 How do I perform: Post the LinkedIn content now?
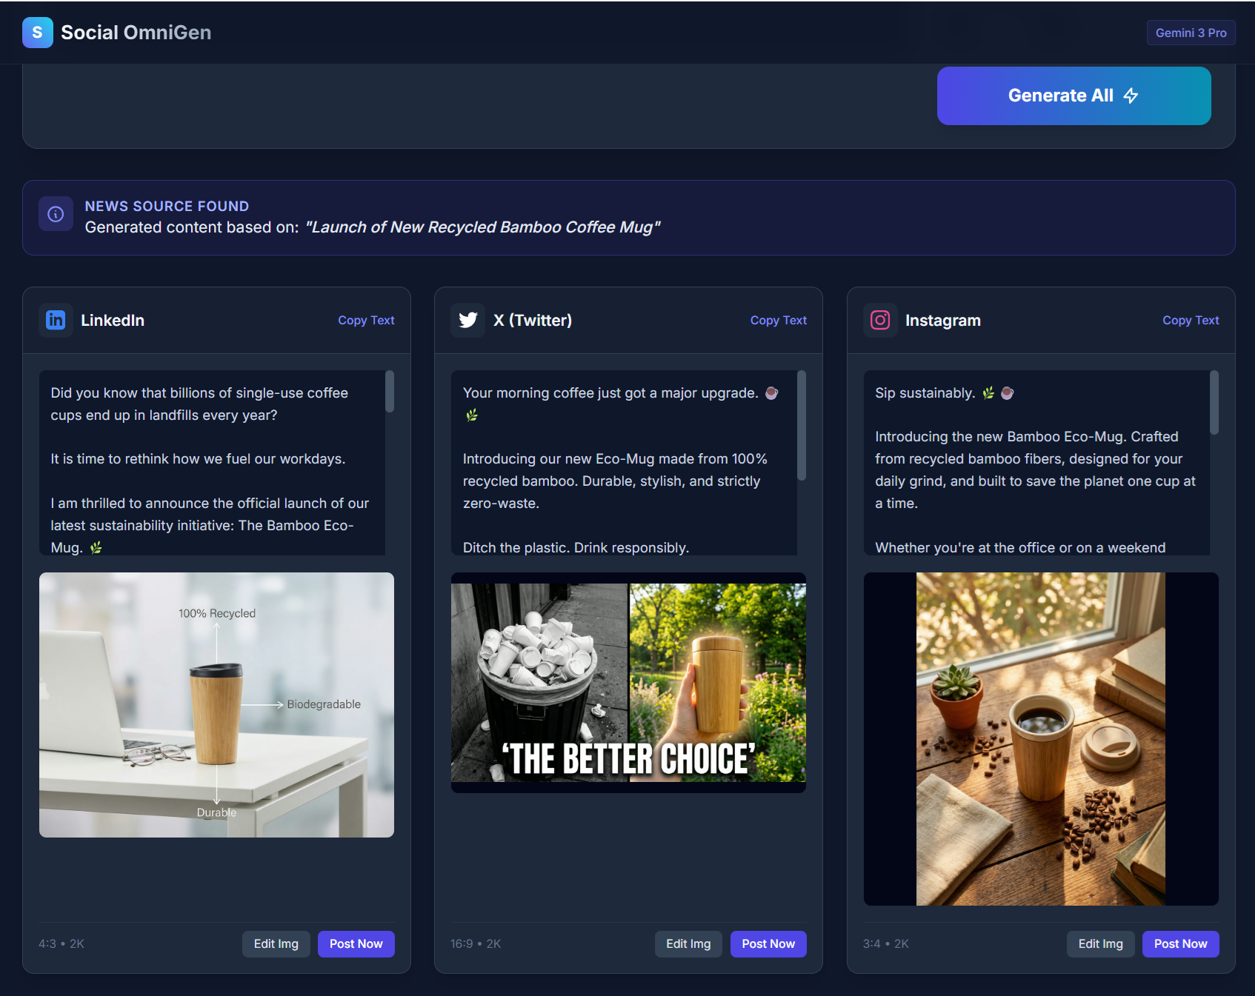356,944
